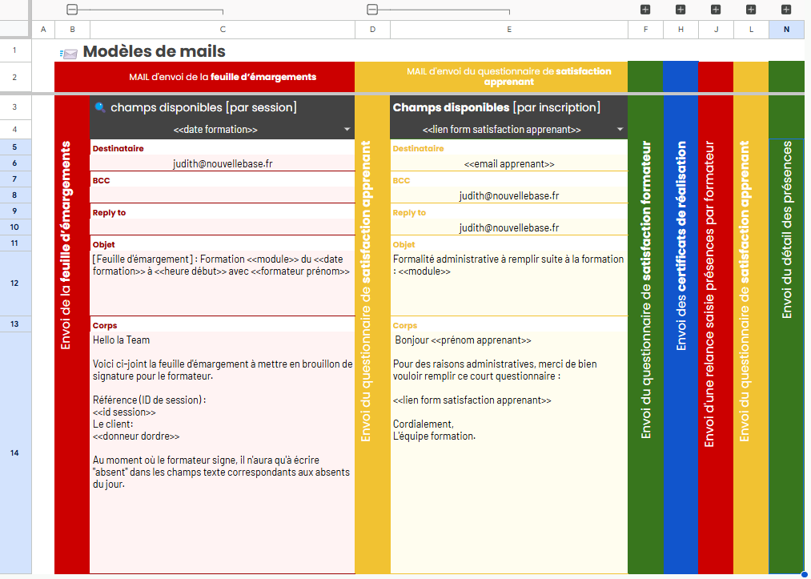Click the red Destinataire label
The width and height of the screenshot is (811, 579).
pyautogui.click(x=118, y=148)
